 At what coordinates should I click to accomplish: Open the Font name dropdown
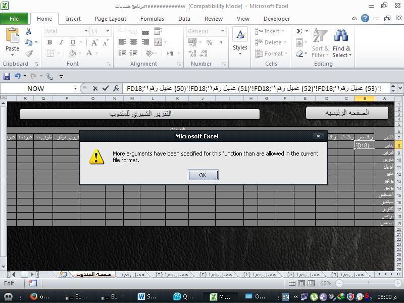[86, 31]
